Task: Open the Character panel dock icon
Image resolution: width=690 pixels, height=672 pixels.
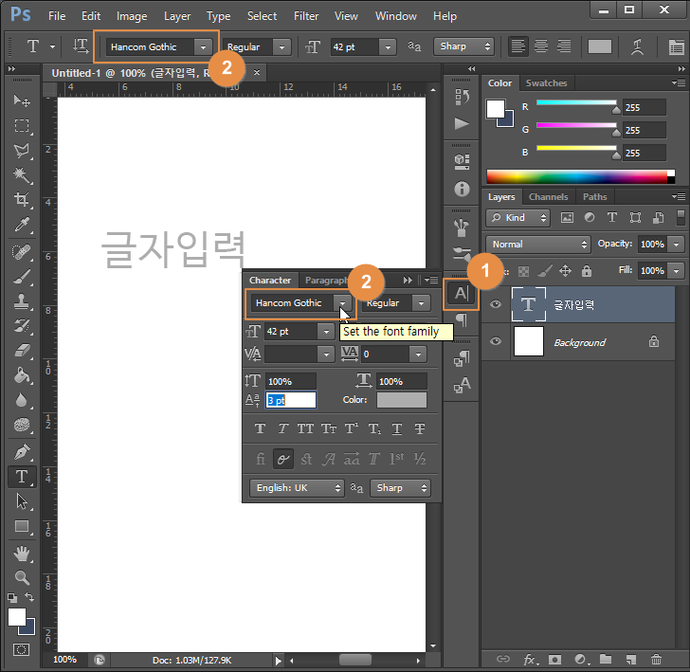Action: point(461,294)
